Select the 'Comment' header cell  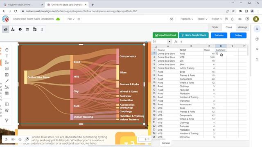[x=221, y=50]
